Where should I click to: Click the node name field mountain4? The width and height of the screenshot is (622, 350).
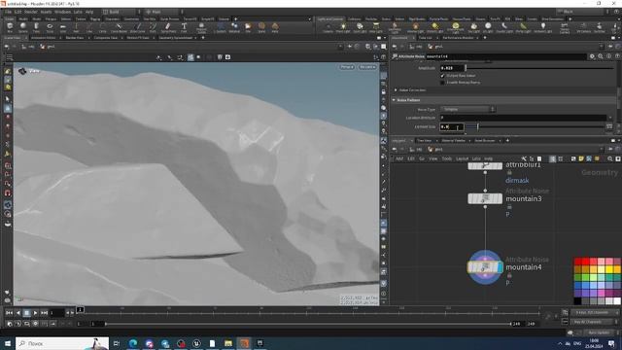point(505,56)
